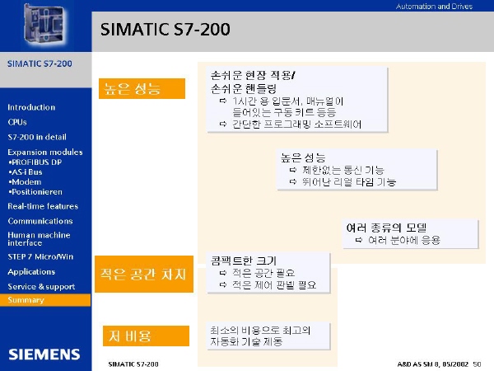This screenshot has height=371, width=494.
Task: Open the Communications section
Action: click(x=40, y=221)
